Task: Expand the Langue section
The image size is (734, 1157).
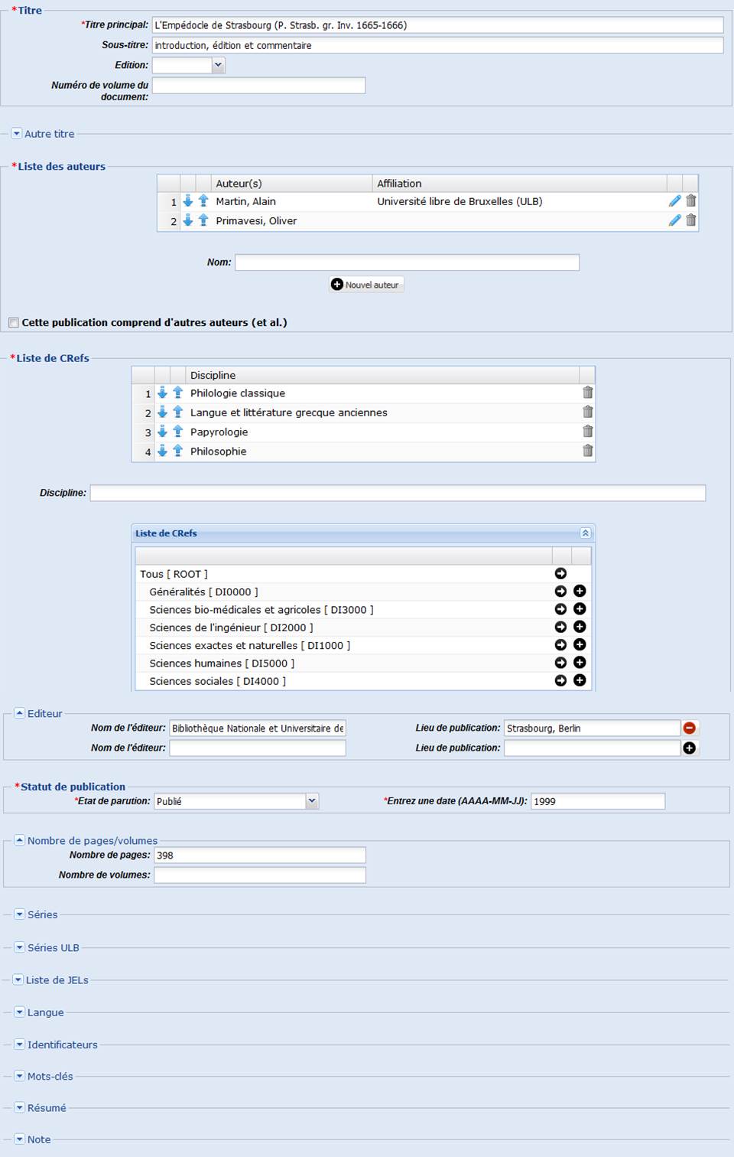Action: coord(20,1012)
